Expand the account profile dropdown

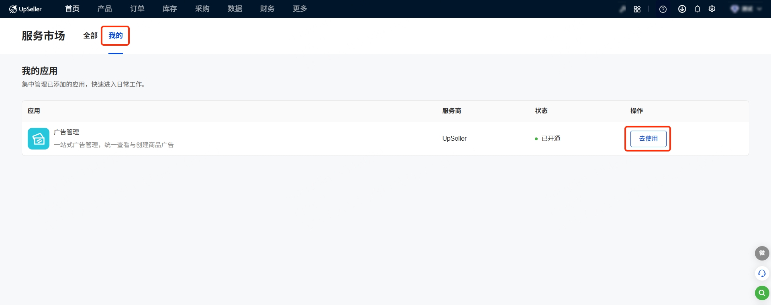746,9
